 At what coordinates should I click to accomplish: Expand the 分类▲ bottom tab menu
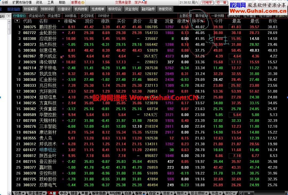19,193
